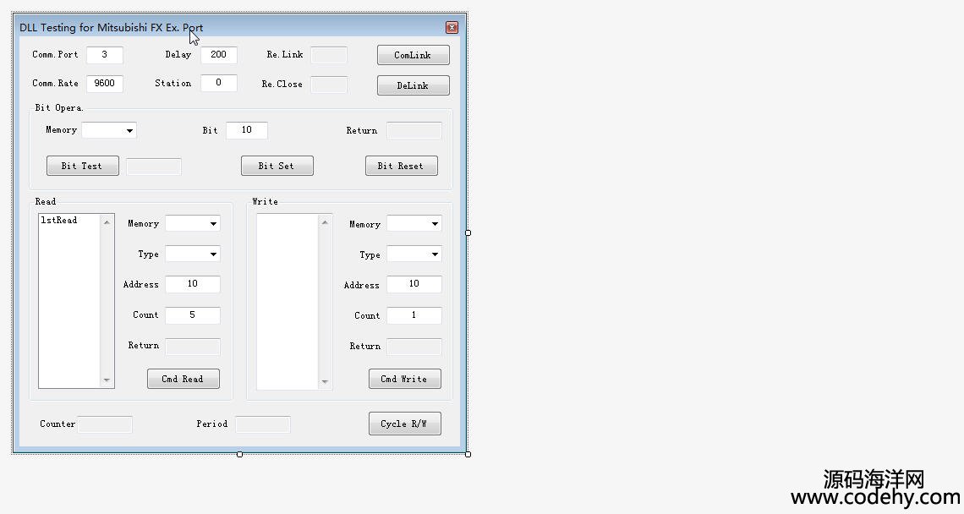
Task: Click the "Re.Close" label
Action: click(282, 85)
